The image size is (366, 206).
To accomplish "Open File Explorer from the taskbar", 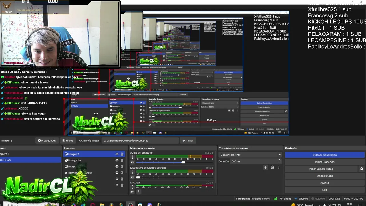I will pyautogui.click(x=102, y=205).
